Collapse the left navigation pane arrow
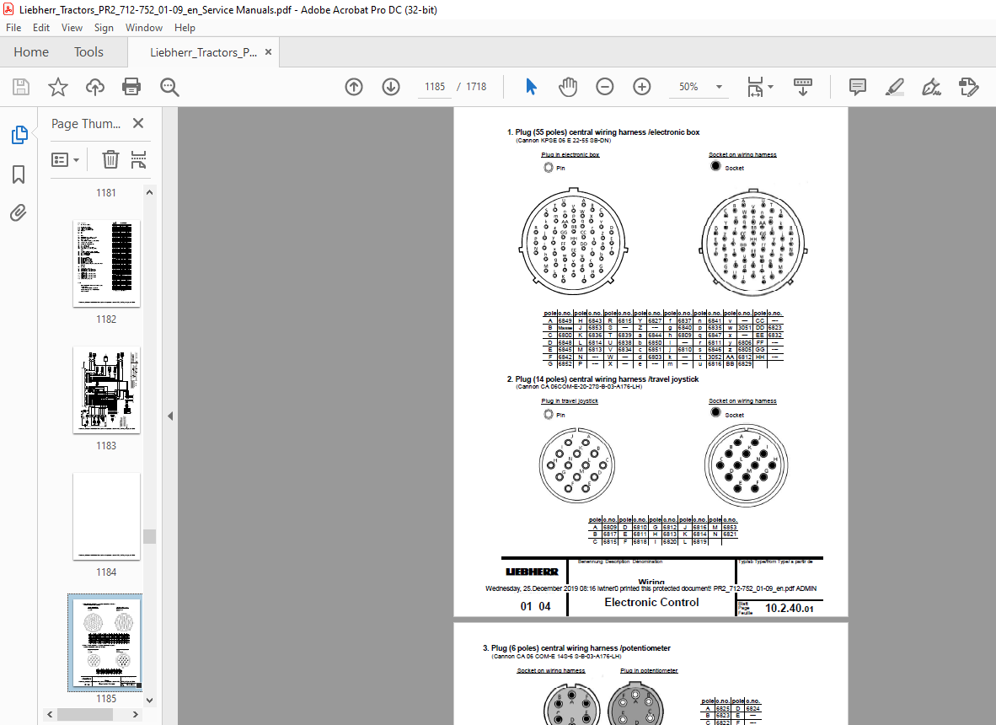996x725 pixels. [169, 416]
